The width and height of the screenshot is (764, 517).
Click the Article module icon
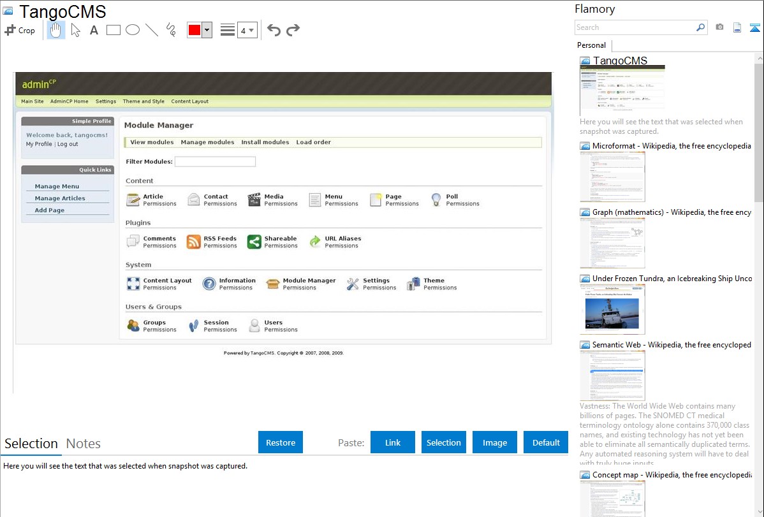point(133,200)
